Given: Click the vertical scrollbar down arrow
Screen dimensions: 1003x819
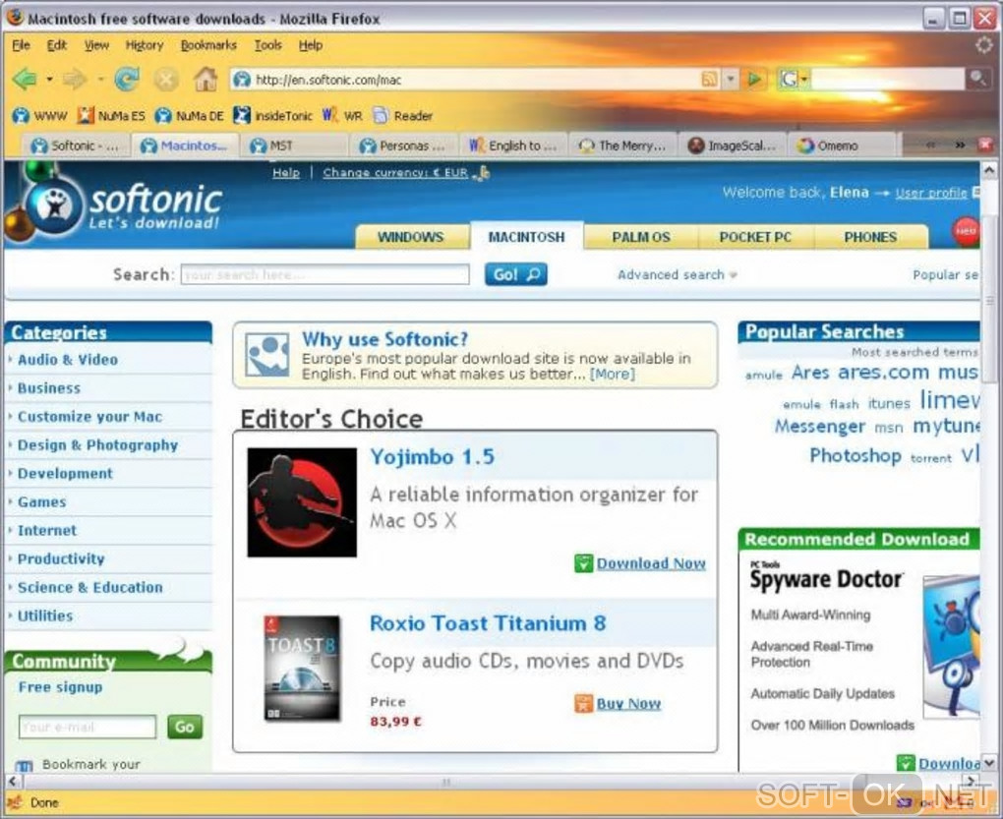Looking at the screenshot, I should (989, 763).
